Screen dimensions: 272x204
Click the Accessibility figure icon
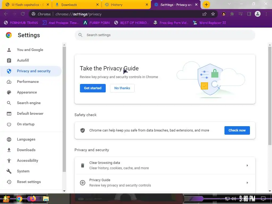tap(9, 161)
